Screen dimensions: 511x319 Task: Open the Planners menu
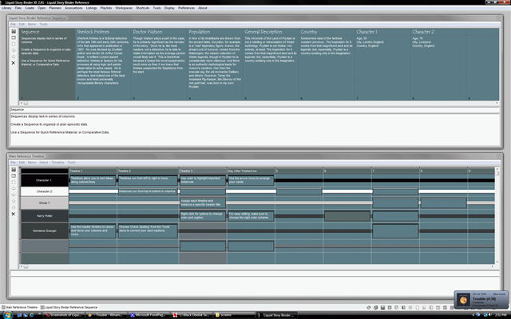[55, 8]
